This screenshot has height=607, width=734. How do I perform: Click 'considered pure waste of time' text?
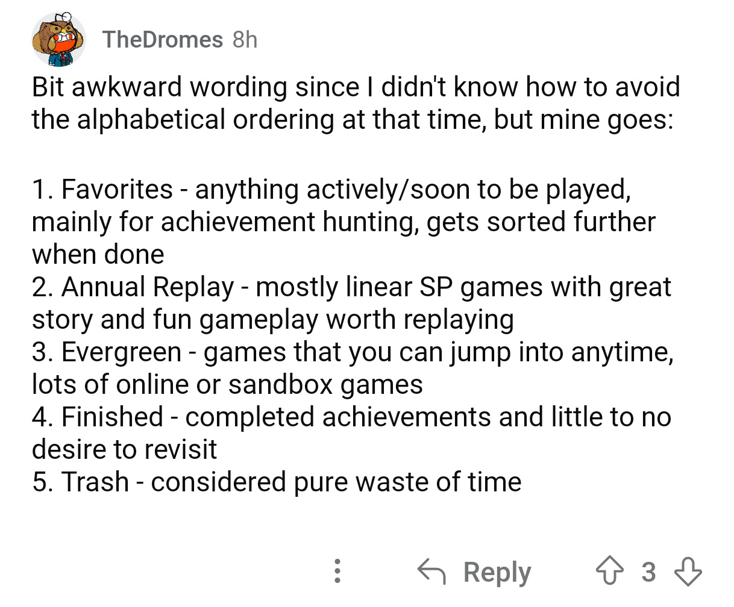coord(336,482)
